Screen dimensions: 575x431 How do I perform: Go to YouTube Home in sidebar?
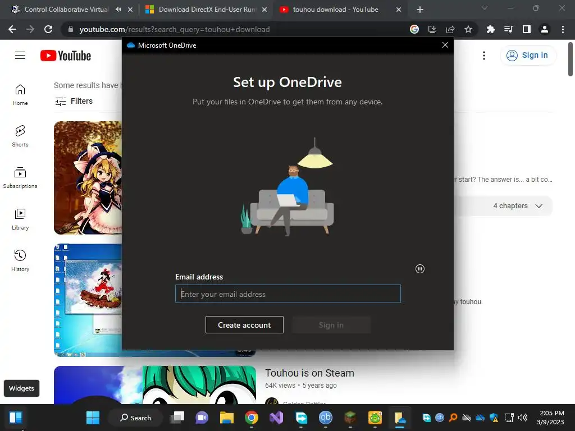click(20, 95)
